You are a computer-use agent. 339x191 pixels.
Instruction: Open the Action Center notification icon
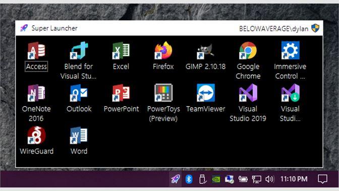(x=322, y=179)
